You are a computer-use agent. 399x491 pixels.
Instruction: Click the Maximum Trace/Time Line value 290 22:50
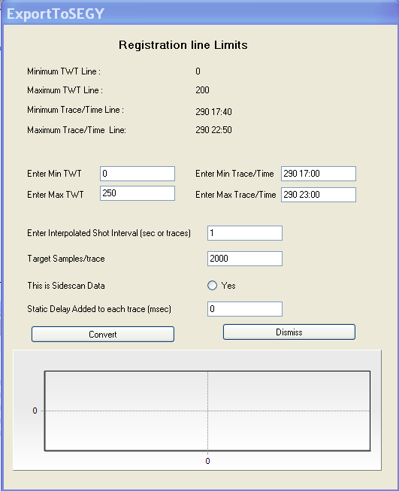pos(213,130)
